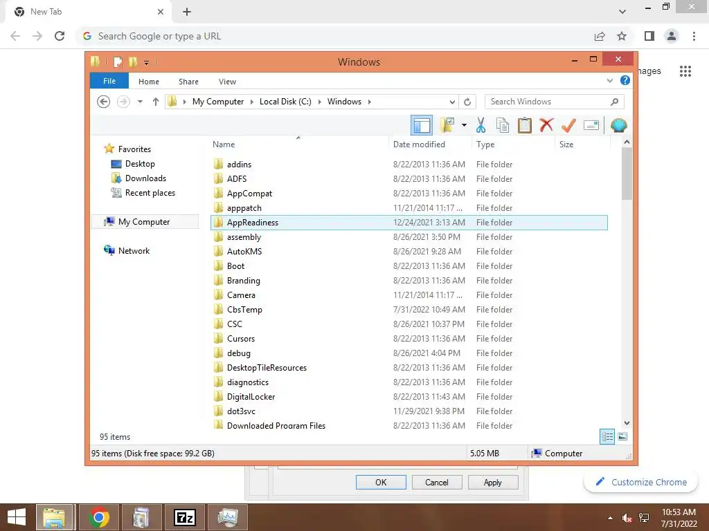Viewport: 709px width, 531px height.
Task: Go back in Explorer history
Action: click(x=104, y=102)
